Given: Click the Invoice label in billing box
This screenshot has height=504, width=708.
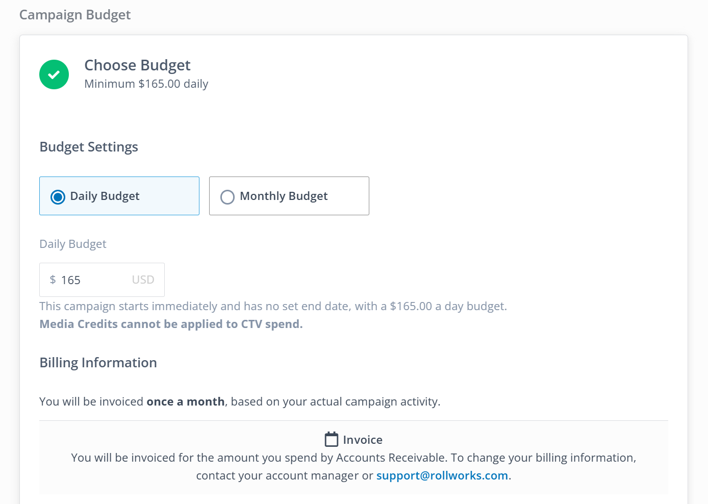Looking at the screenshot, I should (363, 440).
